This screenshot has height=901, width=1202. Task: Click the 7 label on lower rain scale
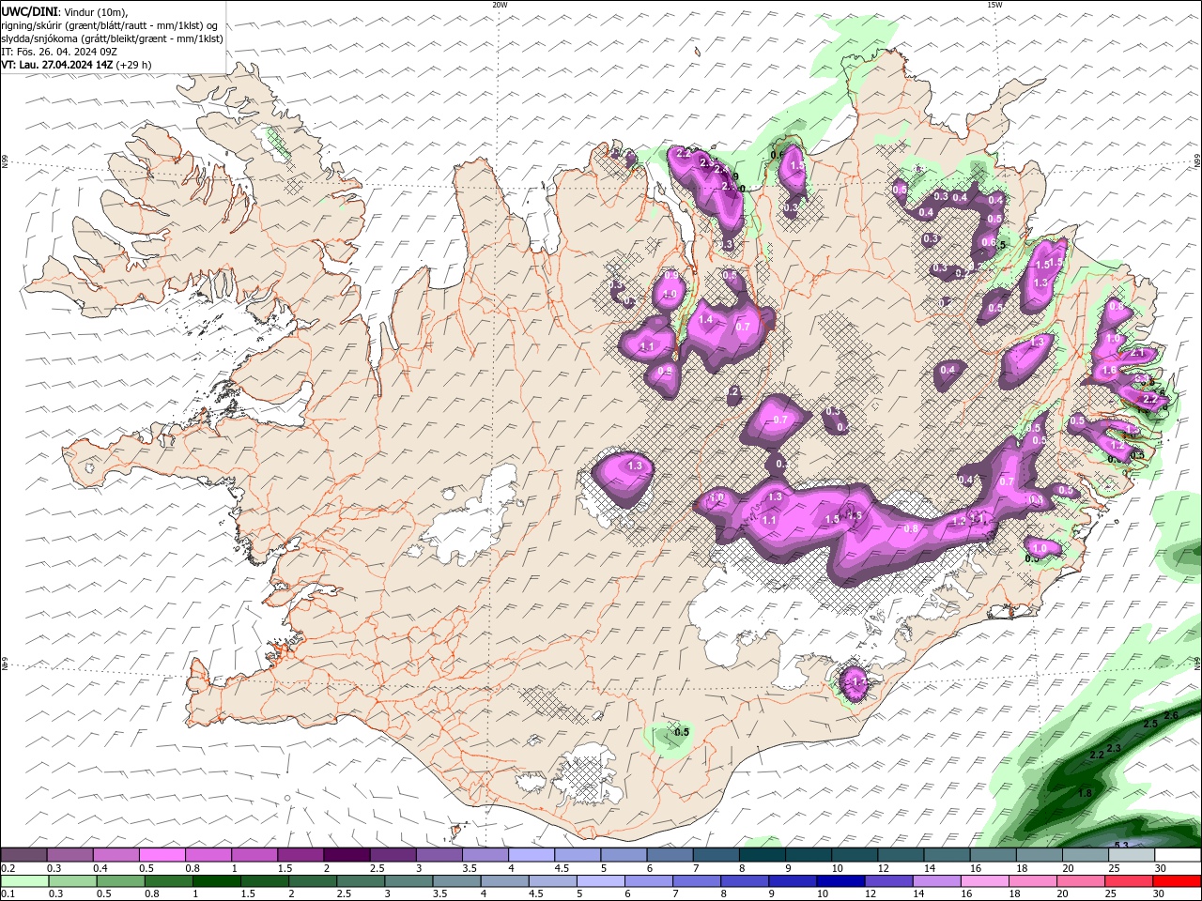[x=674, y=894]
